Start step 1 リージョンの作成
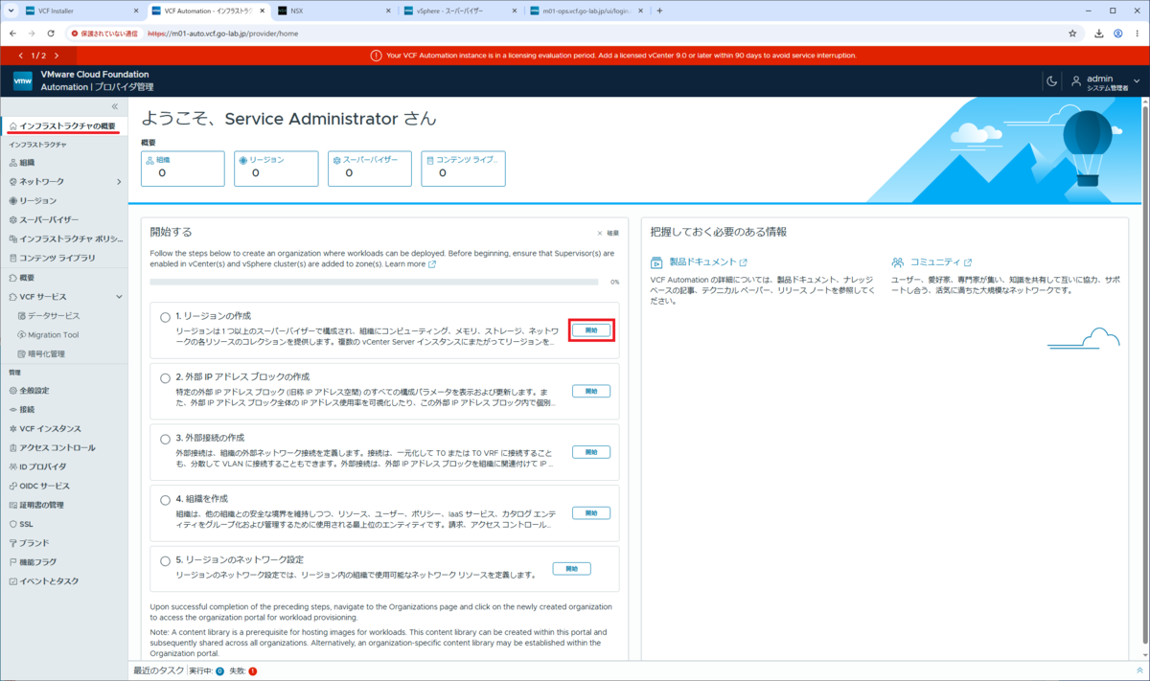Viewport: 1150px width, 681px height. tap(591, 329)
